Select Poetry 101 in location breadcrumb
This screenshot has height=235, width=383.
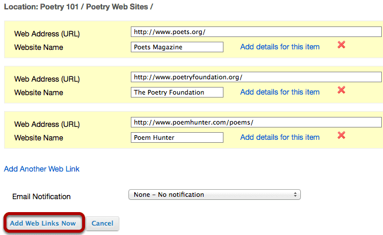pyautogui.click(x=59, y=6)
